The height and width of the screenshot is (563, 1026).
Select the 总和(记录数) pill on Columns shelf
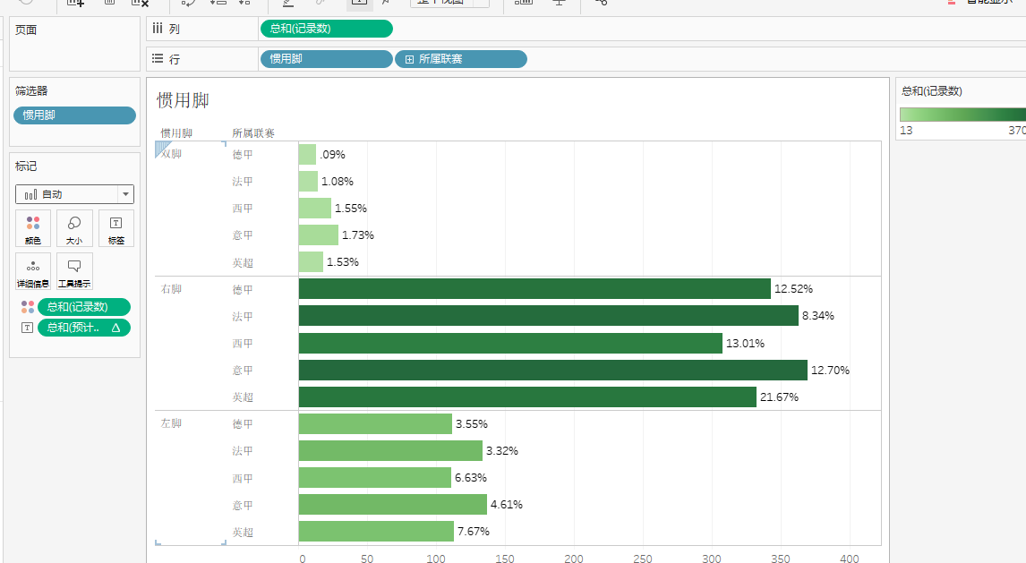pyautogui.click(x=327, y=29)
